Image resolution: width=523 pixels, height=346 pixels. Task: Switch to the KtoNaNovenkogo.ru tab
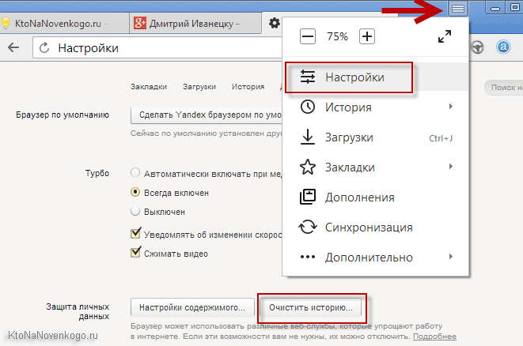coord(63,24)
